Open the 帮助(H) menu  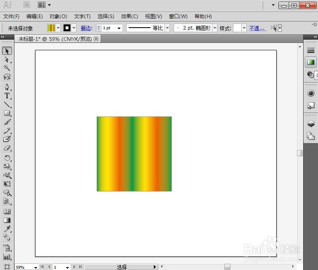coord(203,16)
